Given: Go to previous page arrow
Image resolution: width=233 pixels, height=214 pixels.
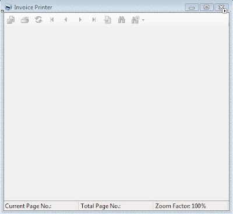Looking at the screenshot, I should [x=66, y=20].
